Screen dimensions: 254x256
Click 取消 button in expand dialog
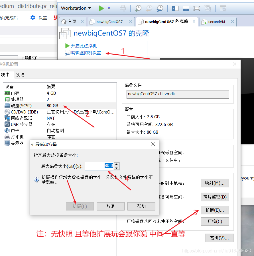(x=111, y=207)
